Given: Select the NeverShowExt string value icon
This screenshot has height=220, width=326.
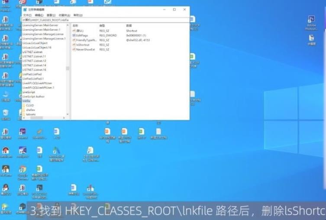Looking at the screenshot, I should (x=74, y=50).
